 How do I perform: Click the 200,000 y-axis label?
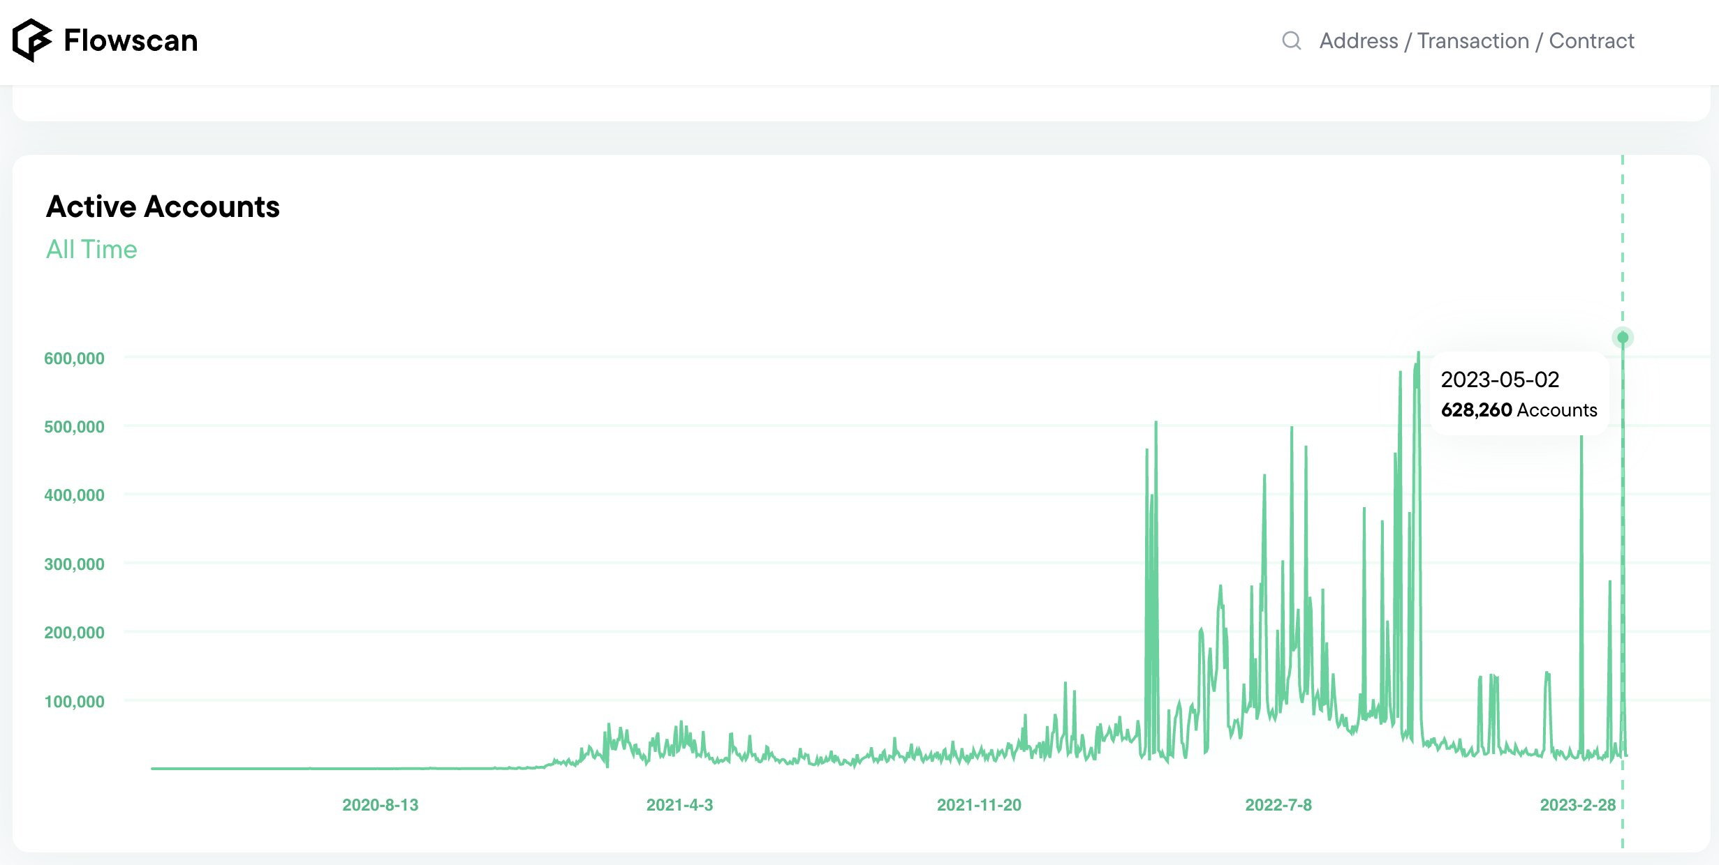(x=74, y=632)
